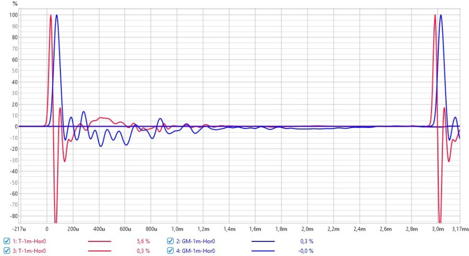469x256 pixels.
Task: Uncheck the trace 2 GM-1m-Hor0 checkbox
Action: point(170,241)
